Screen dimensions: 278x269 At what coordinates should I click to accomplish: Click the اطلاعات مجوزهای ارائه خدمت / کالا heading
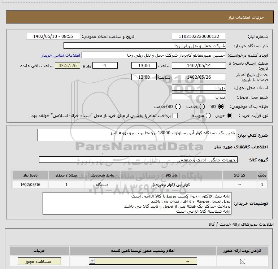tap(241, 224)
